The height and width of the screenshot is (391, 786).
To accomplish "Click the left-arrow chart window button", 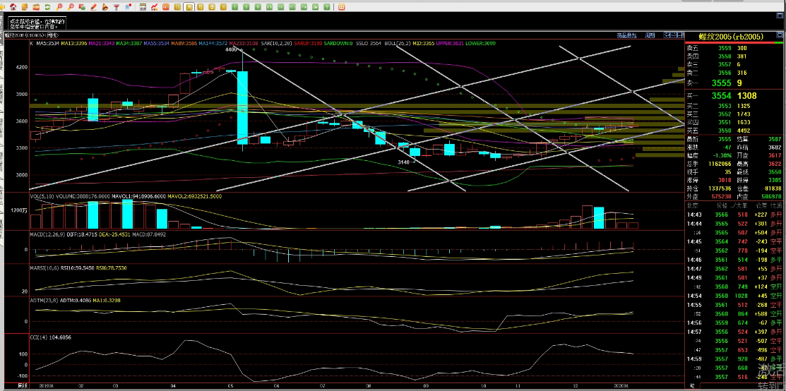I will click(667, 35).
